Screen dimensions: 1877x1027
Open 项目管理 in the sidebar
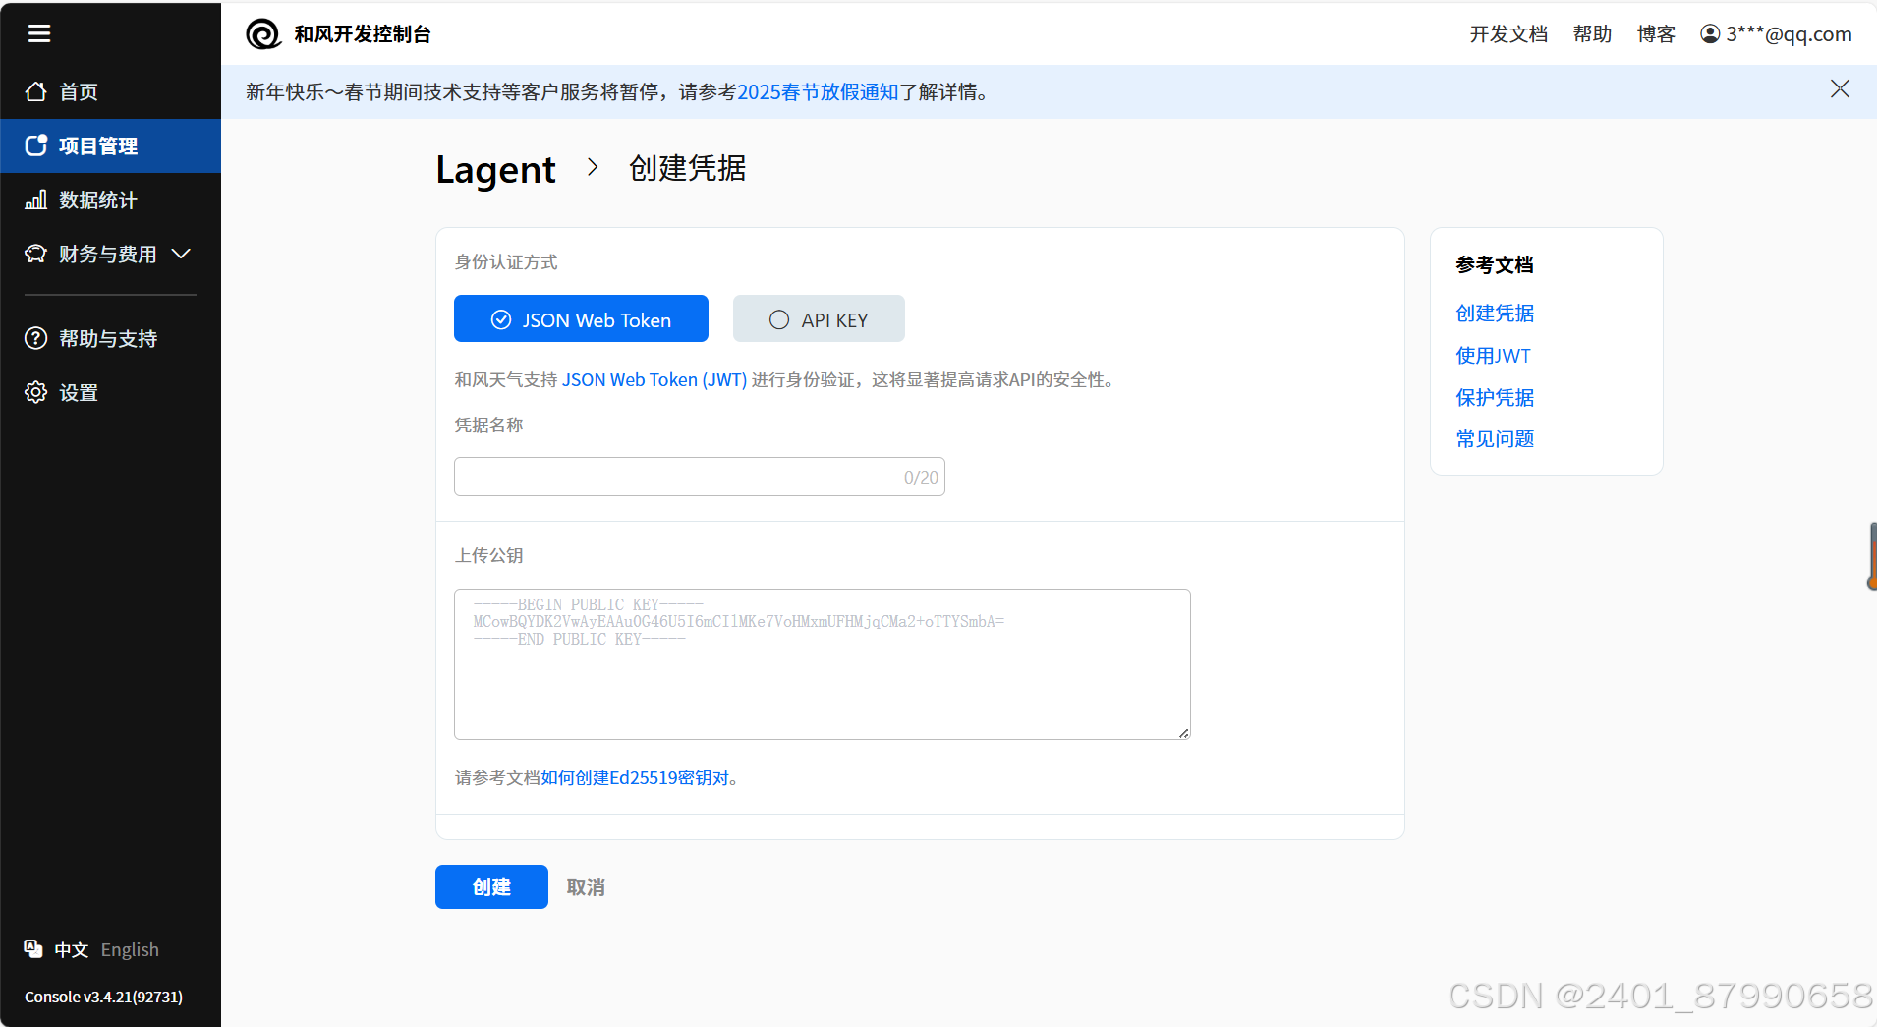(110, 145)
